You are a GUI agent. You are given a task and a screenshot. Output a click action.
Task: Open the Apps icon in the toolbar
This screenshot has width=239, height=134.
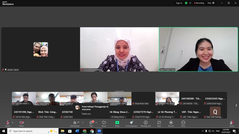pyautogui.click(x=159, y=123)
